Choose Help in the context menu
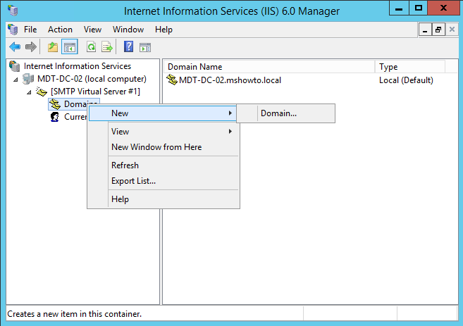The width and height of the screenshot is (463, 326). click(x=163, y=199)
